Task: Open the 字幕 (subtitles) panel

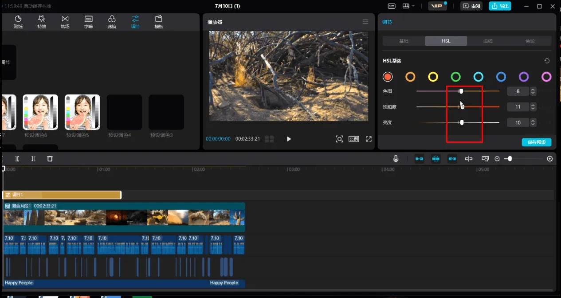Action: pos(89,22)
